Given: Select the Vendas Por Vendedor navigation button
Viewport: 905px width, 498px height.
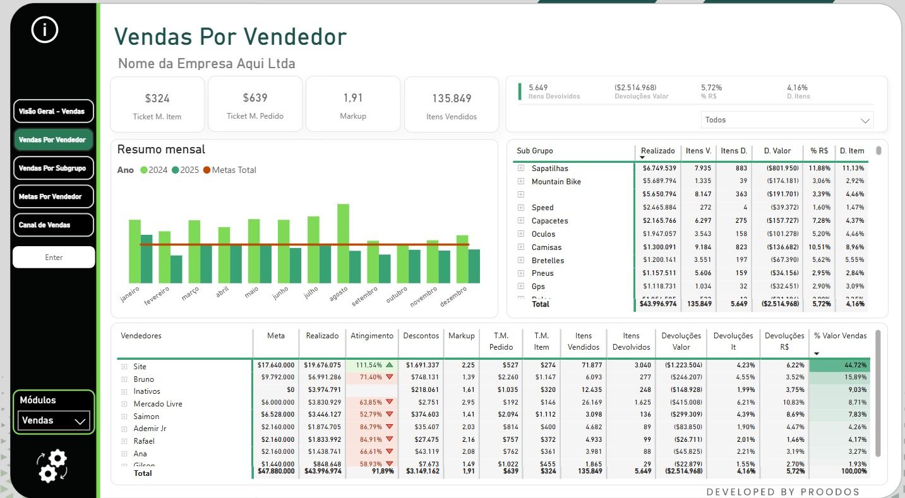Looking at the screenshot, I should (x=53, y=139).
